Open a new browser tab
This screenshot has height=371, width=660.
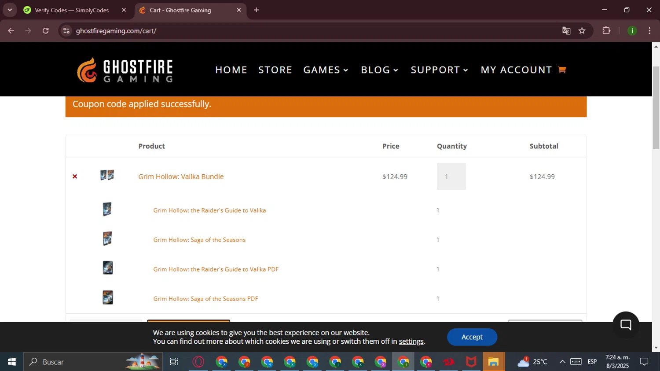[x=256, y=10]
